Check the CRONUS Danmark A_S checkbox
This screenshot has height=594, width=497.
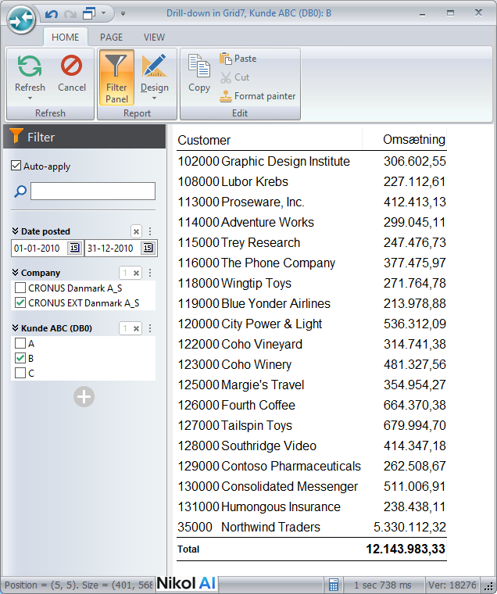(x=20, y=288)
